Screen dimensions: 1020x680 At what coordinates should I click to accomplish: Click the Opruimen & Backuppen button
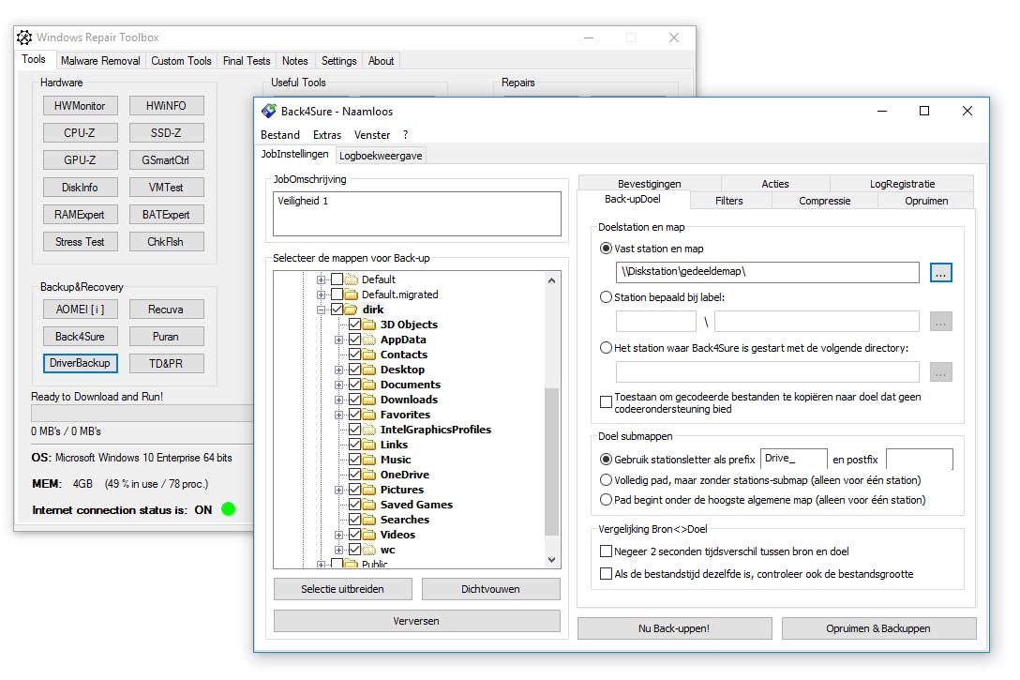(x=878, y=627)
